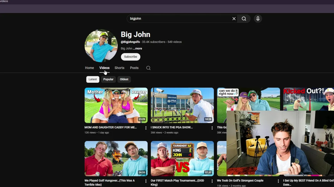Click title MOM AND DAUGHTER CADDY FOR ME
The image size is (334, 187).
(x=110, y=127)
